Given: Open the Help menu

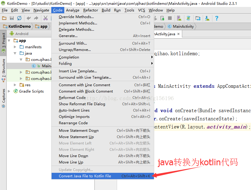Looking at the screenshot, I should pos(170,10).
